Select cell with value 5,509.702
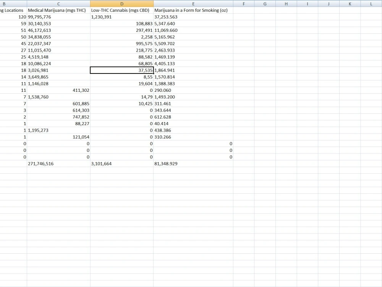Image resolution: width=382 pixels, height=287 pixels. point(193,44)
